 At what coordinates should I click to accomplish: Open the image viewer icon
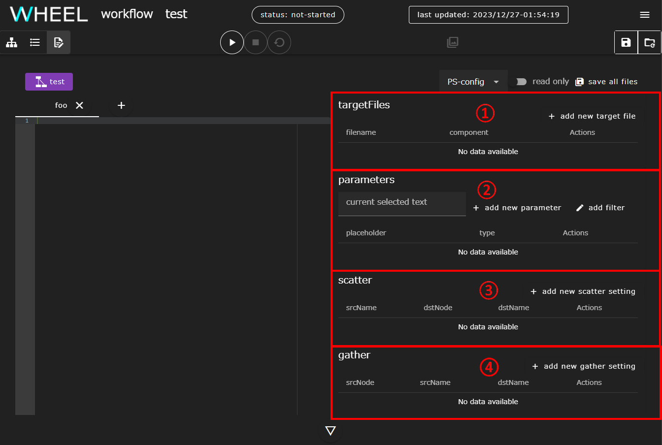453,42
